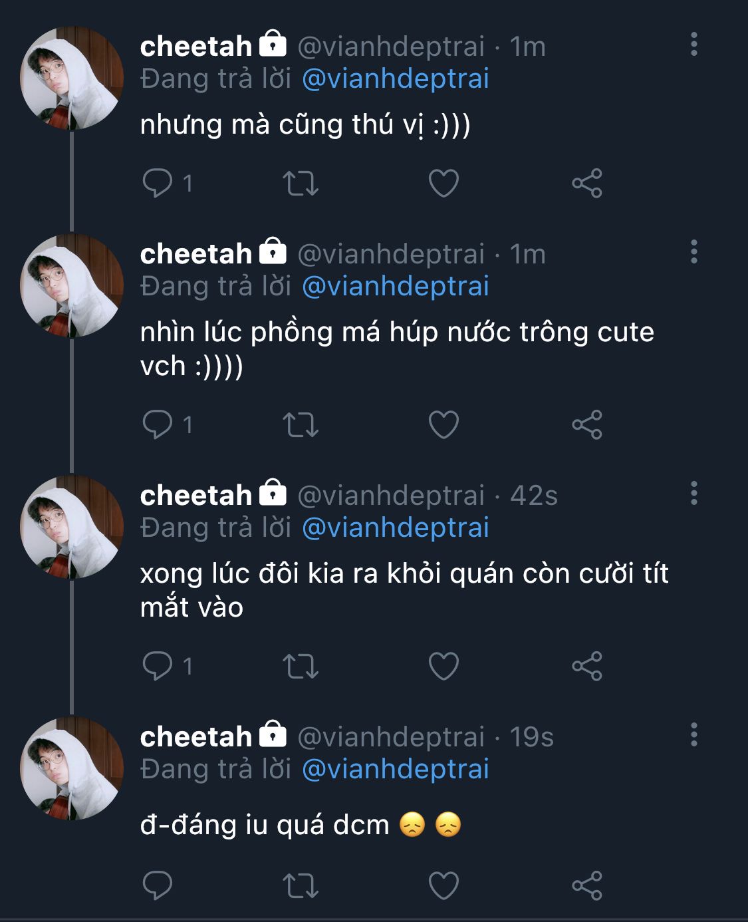Image resolution: width=748 pixels, height=922 pixels.
Task: Open cheetah's avatar on the 42s tweet
Action: coord(72,527)
